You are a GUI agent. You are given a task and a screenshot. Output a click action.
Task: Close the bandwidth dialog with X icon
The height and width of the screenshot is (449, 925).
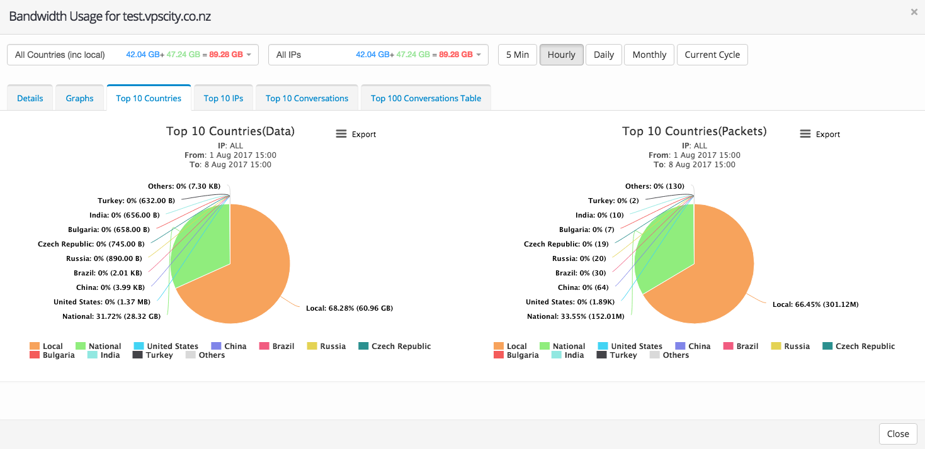tap(914, 11)
